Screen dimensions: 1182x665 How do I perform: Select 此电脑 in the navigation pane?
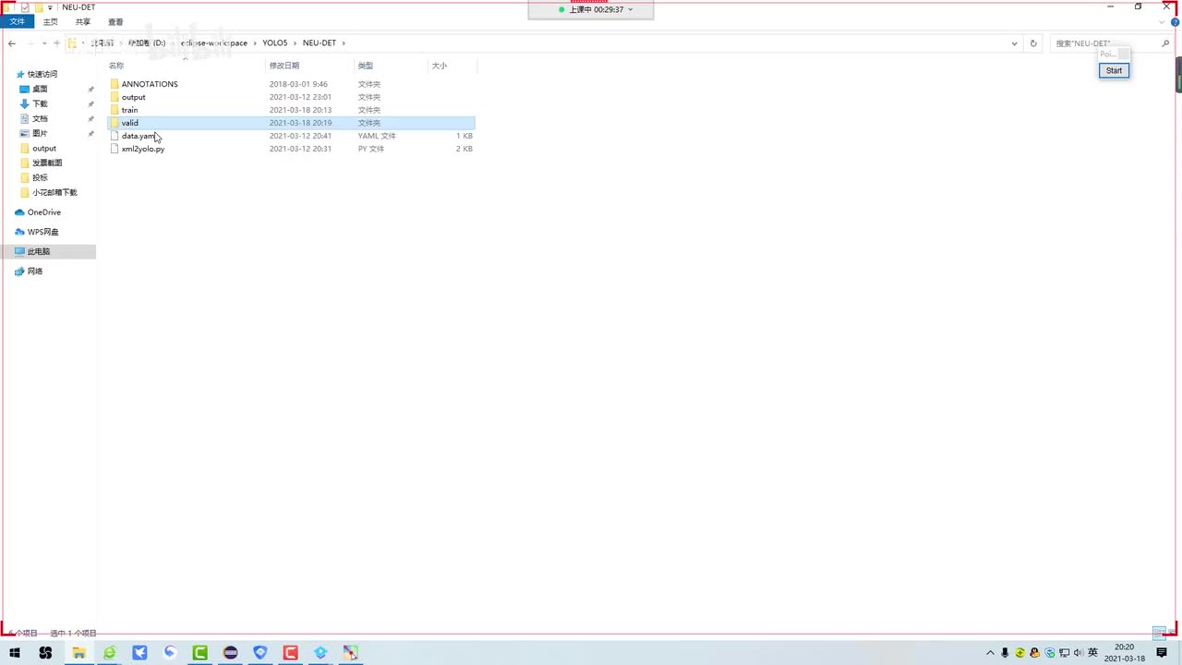click(x=48, y=251)
